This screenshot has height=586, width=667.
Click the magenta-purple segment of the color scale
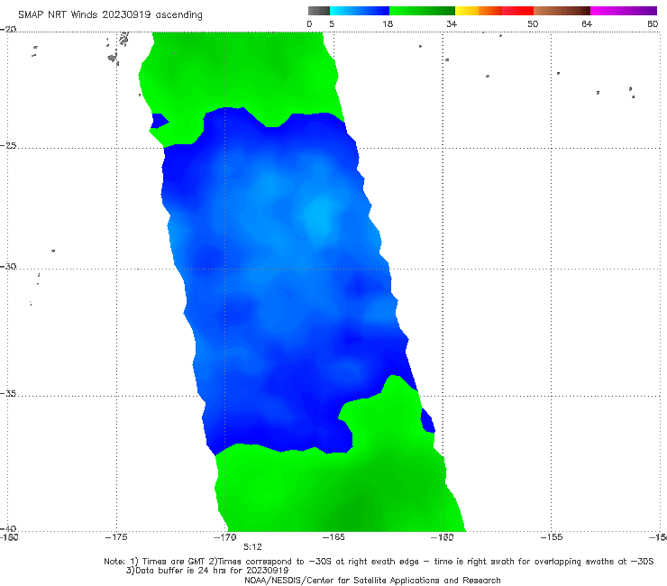point(624,11)
